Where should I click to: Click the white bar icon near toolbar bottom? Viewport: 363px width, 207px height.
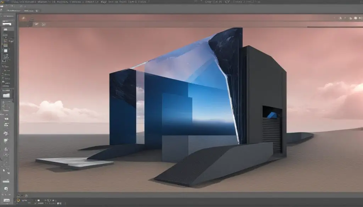click(x=6, y=182)
